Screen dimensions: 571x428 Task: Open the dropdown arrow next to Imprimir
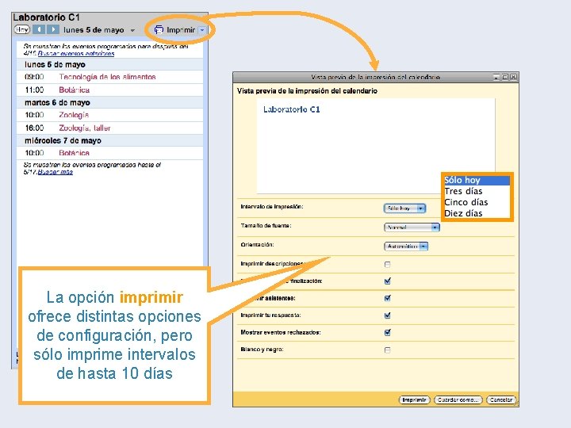[202, 30]
